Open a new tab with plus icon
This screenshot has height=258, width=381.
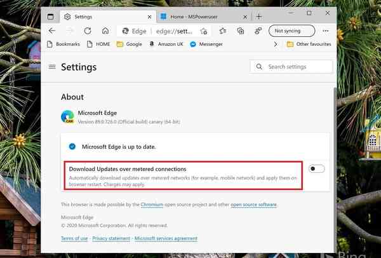(x=259, y=17)
